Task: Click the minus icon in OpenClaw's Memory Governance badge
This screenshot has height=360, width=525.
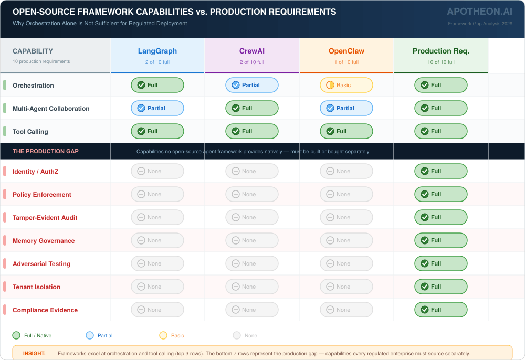Action: (x=330, y=240)
